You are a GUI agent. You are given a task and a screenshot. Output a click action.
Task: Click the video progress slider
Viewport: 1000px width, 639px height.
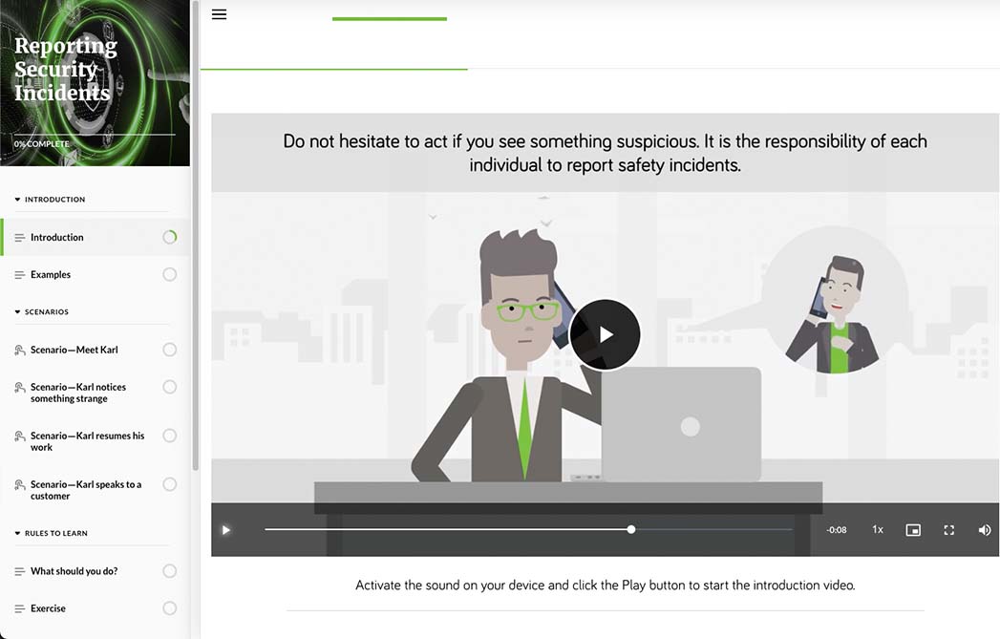(x=630, y=528)
